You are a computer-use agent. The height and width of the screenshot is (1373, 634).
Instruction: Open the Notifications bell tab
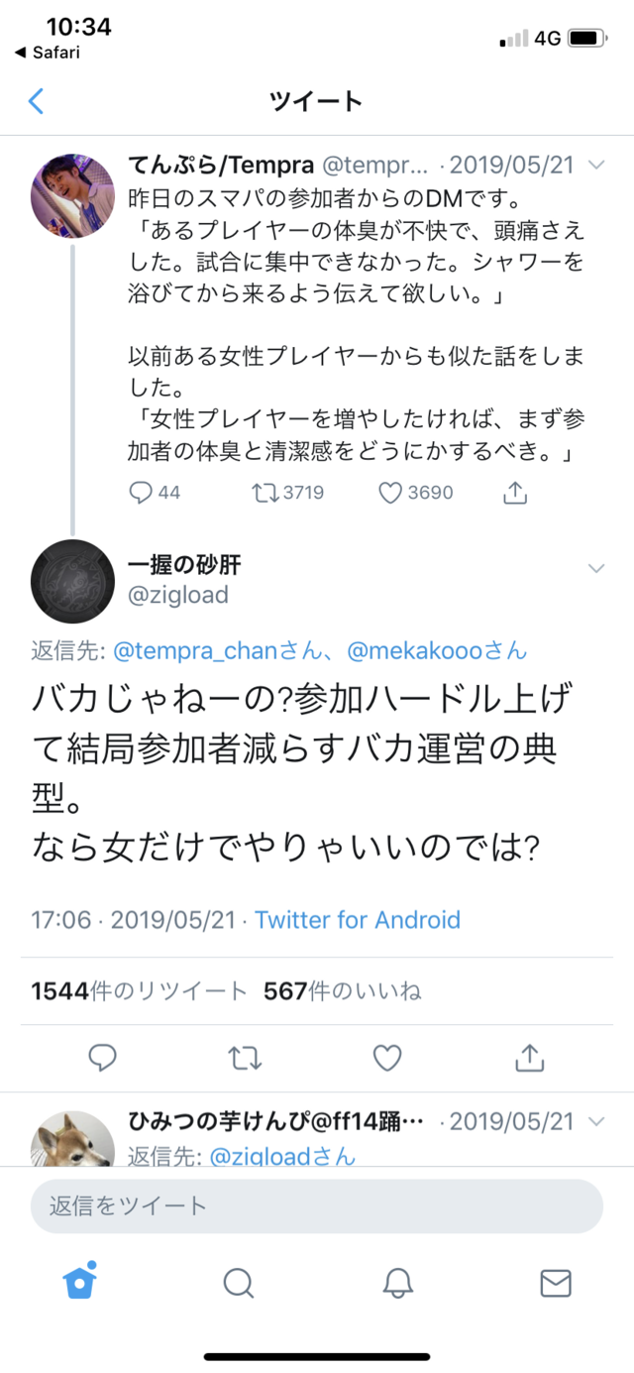point(397,1283)
